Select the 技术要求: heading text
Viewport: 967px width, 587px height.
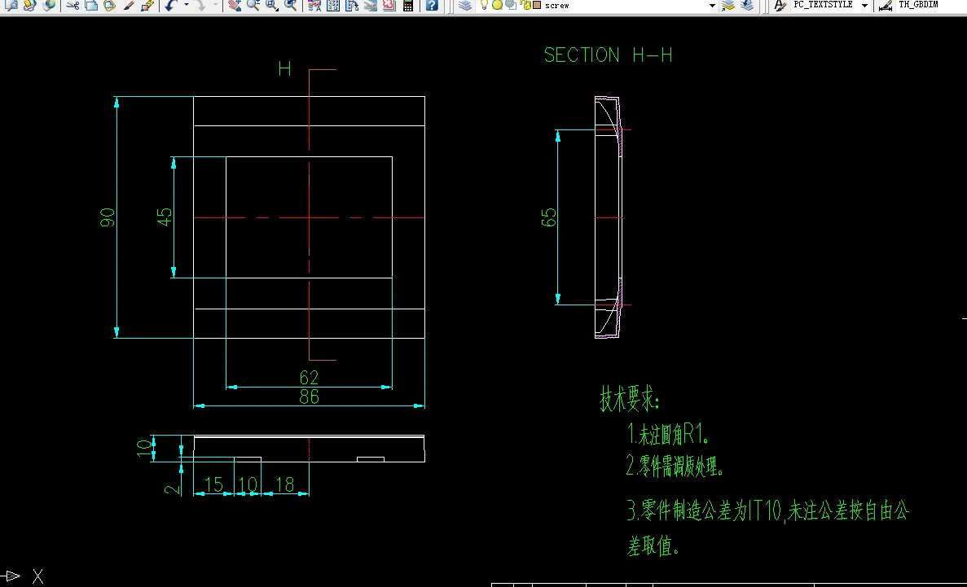click(x=630, y=400)
